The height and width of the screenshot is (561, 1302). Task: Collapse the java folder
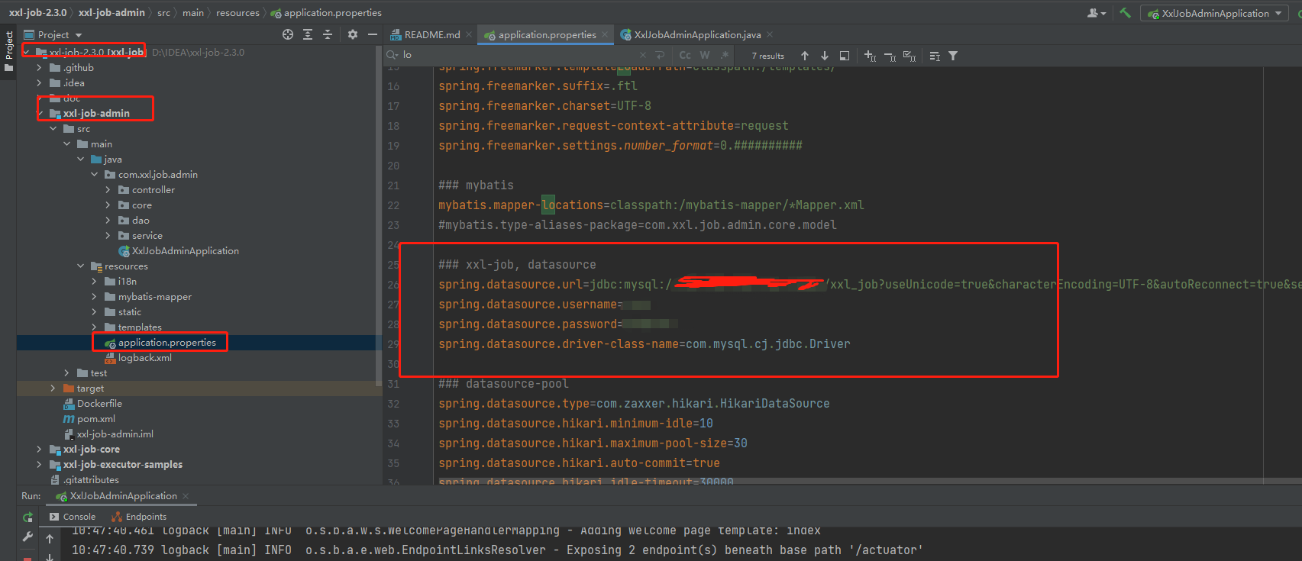pos(80,160)
